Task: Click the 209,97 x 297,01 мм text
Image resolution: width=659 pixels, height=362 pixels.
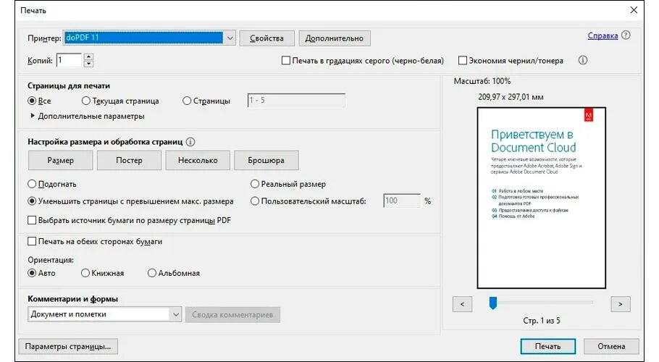Action: [511, 97]
